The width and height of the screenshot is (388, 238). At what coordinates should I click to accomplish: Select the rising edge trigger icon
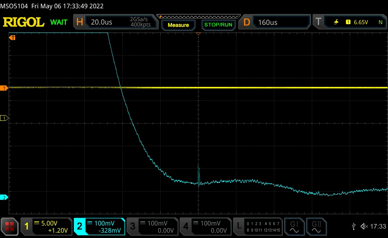coord(336,22)
